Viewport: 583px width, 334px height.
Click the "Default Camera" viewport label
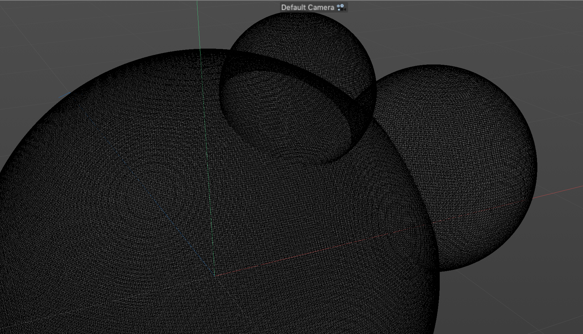(x=307, y=7)
